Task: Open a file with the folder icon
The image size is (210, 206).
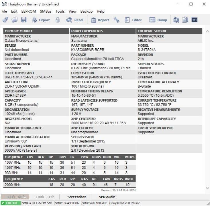Action: tap(14, 20)
